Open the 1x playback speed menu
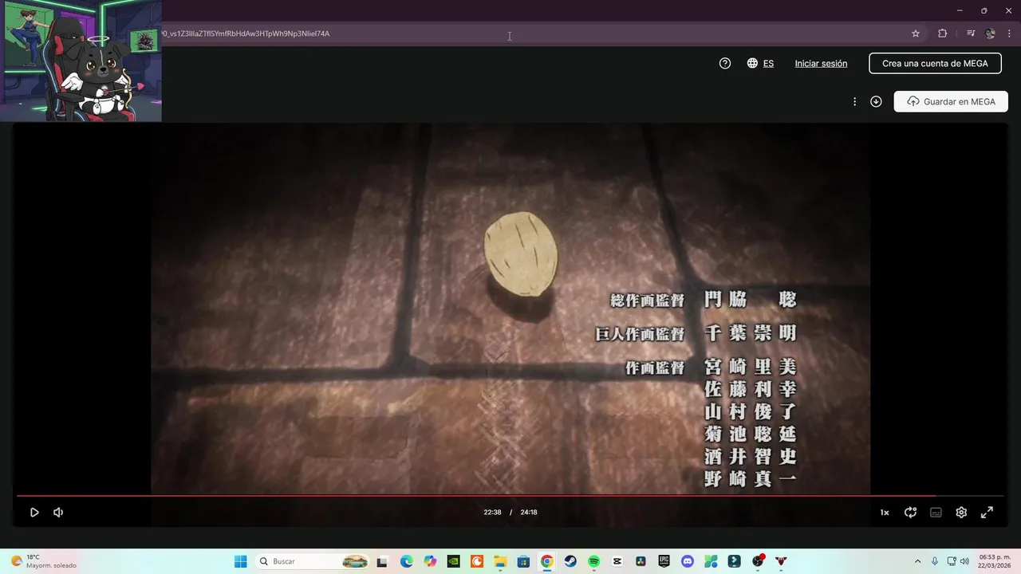This screenshot has width=1021, height=574. pyautogui.click(x=885, y=513)
